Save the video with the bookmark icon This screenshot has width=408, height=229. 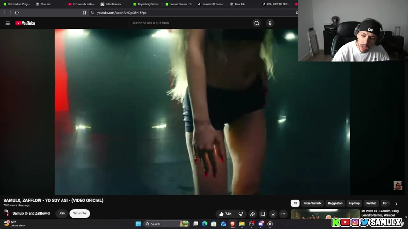[263, 214]
